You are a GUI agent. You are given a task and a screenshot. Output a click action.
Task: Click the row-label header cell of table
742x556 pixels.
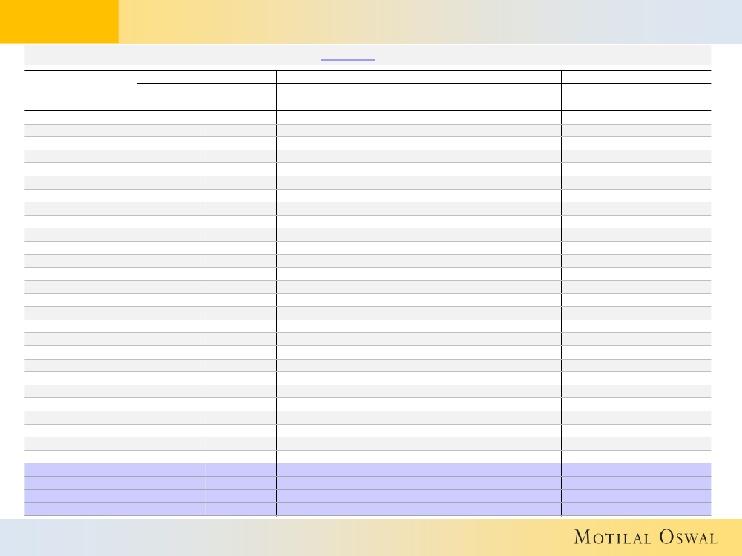pyautogui.click(x=81, y=90)
